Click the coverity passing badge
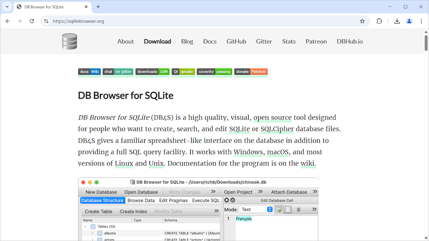 tap(214, 72)
